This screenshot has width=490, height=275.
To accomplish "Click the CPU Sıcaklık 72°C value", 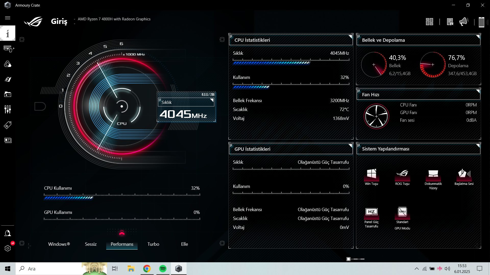I will click(344, 109).
